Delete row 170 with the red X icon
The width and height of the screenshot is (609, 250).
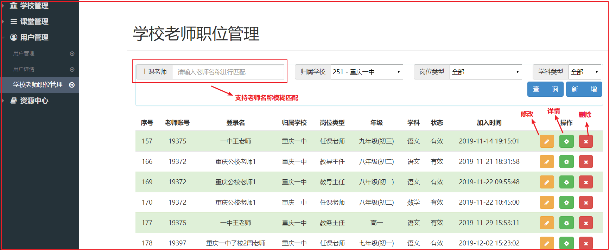(586, 203)
